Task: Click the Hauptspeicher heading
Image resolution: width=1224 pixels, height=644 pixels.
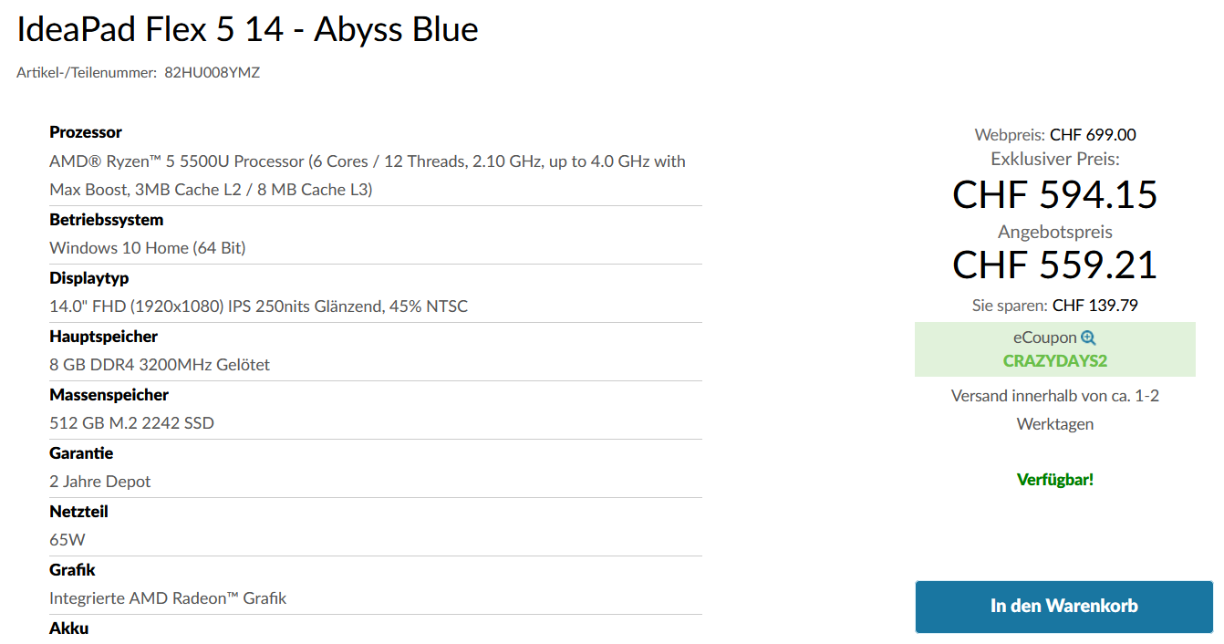Action: click(103, 337)
